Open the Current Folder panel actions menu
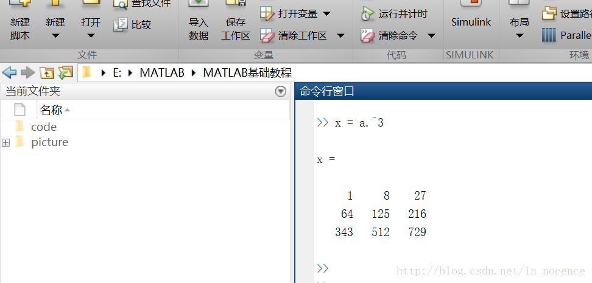Screen dimensions: 592x283 pos(281,91)
